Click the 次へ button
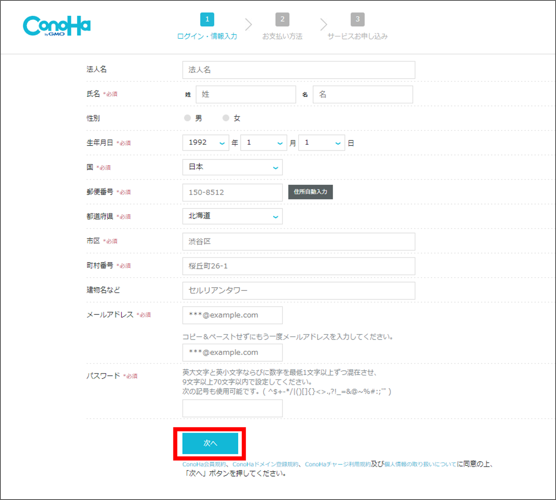The height and width of the screenshot is (500, 556). point(210,444)
